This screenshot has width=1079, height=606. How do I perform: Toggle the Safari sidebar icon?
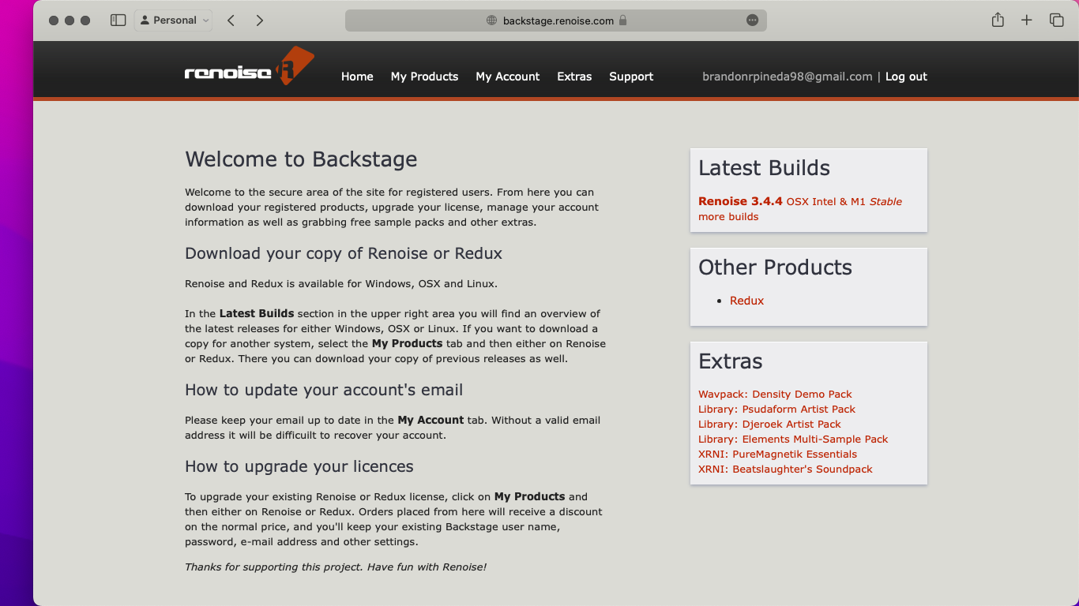[x=118, y=21]
